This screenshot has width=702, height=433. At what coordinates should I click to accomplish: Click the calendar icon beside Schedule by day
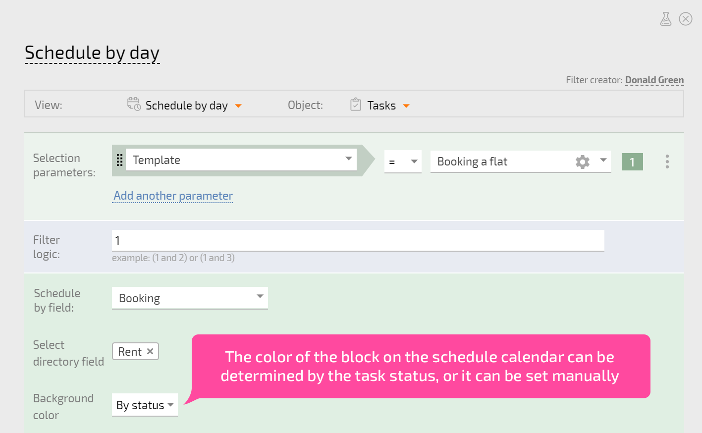[134, 104]
